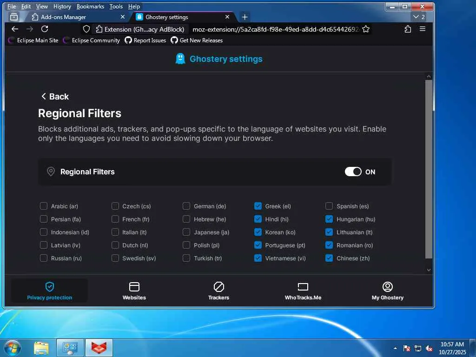
Task: Open the View menu
Action: click(x=42, y=7)
